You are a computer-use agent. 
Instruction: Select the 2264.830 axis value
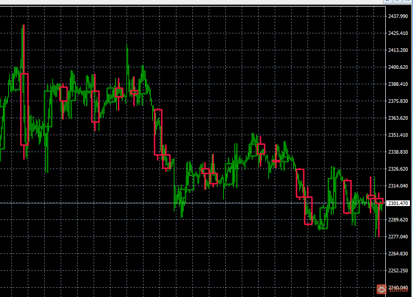point(398,254)
